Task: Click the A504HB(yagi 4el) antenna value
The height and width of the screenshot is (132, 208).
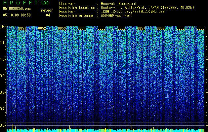Action: pos(117,16)
